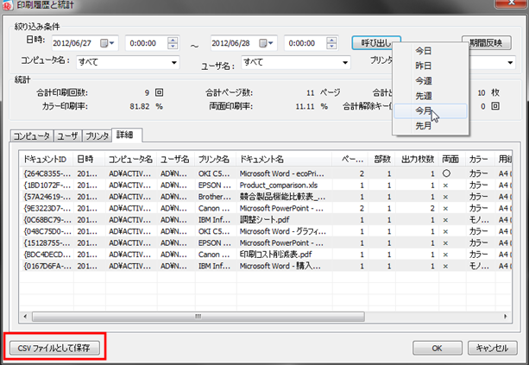This screenshot has height=365, width=529.
Task: Click CSVファイルとして保存 button
Action: pyautogui.click(x=54, y=348)
